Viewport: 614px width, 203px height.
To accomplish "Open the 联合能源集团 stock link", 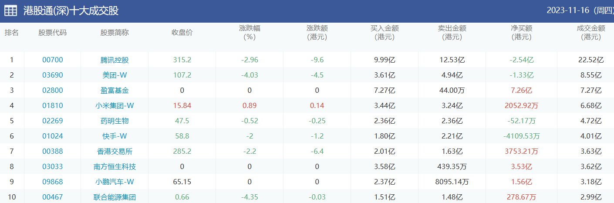I will click(115, 197).
